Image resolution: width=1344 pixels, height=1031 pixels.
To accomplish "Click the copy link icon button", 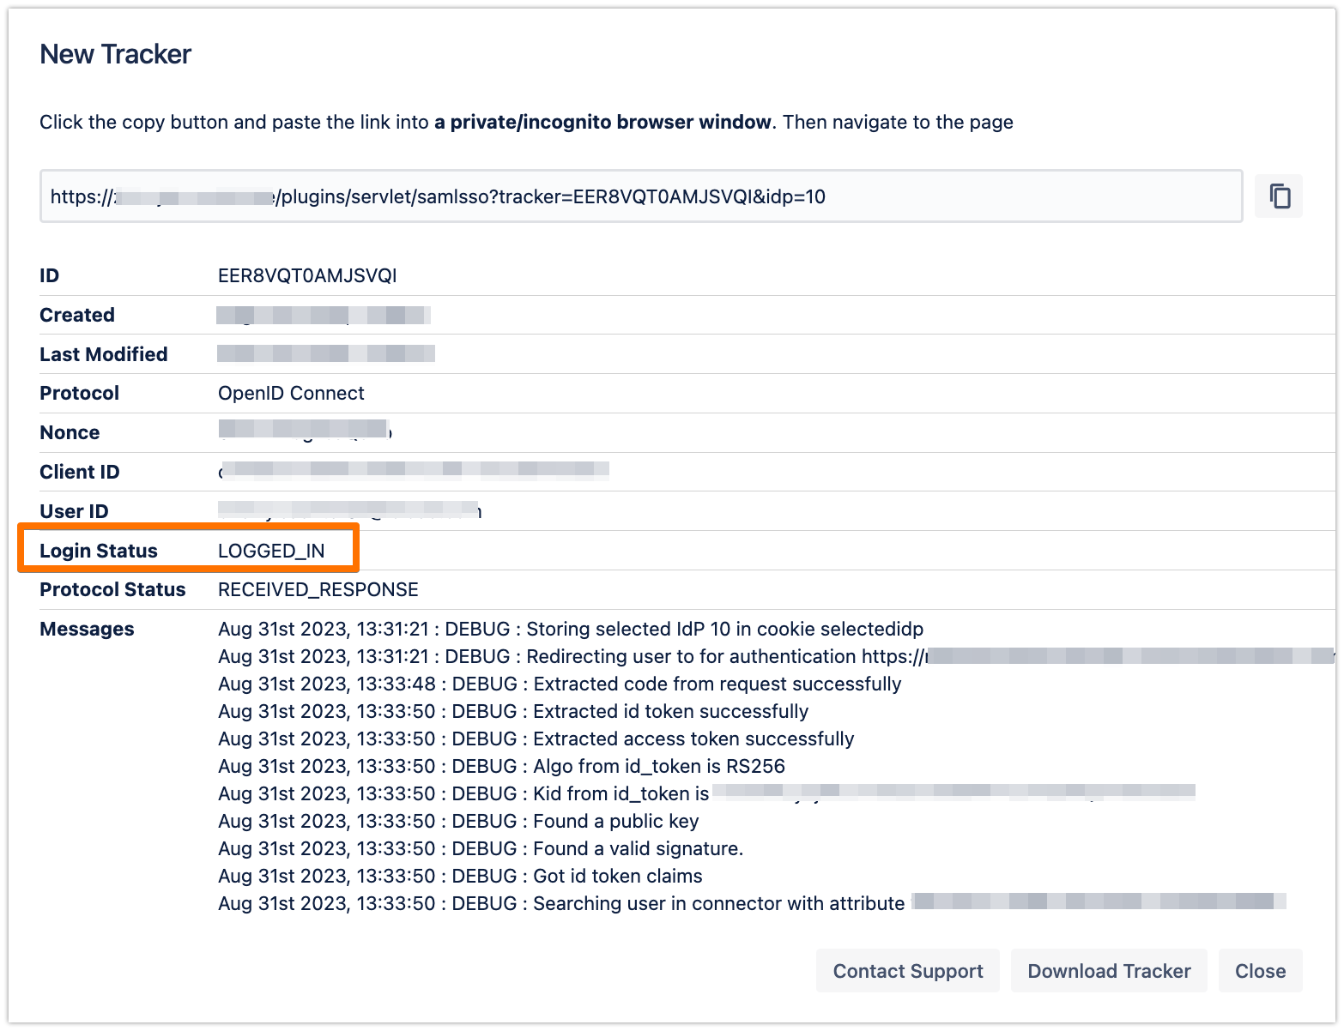I will coord(1279,196).
